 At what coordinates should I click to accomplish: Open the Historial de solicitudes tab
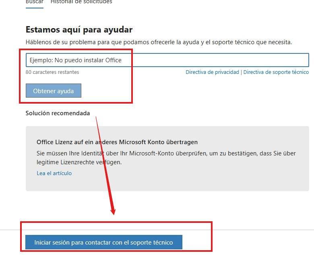(x=81, y=2)
